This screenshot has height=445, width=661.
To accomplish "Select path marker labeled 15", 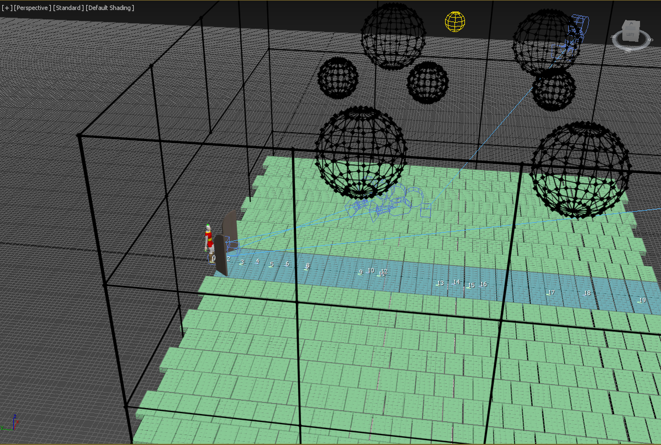I will pyautogui.click(x=471, y=286).
